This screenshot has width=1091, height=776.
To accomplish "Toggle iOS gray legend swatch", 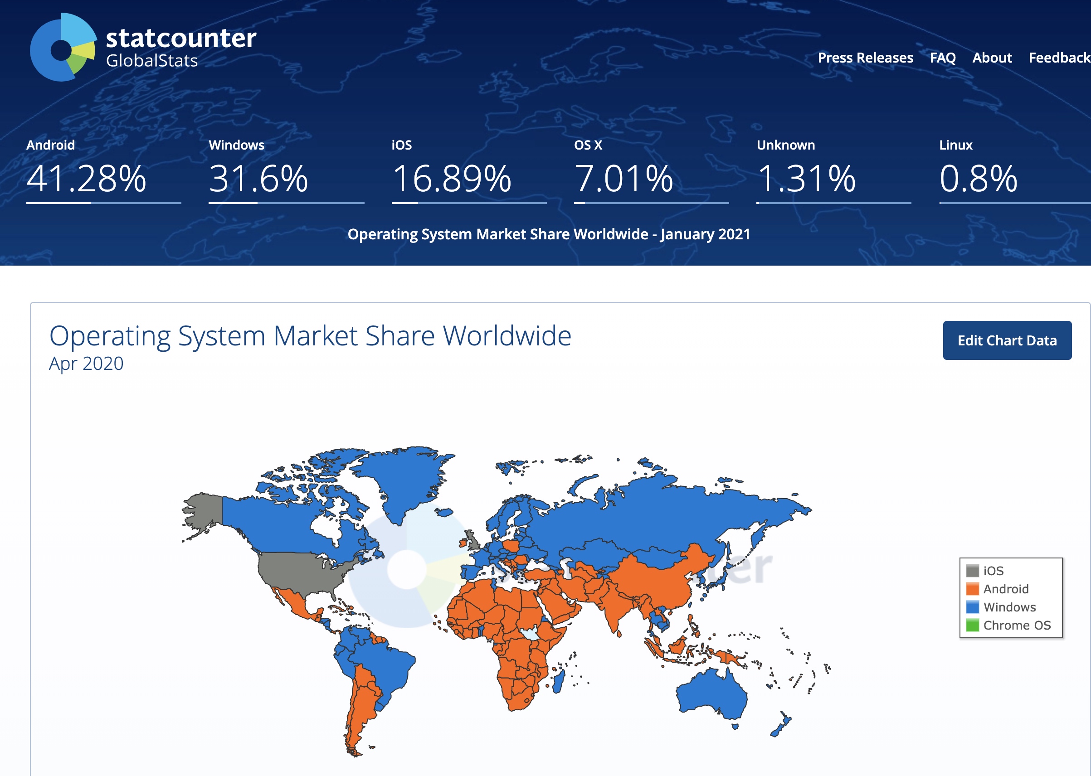I will point(972,571).
